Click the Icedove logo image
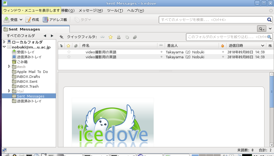The width and height of the screenshot is (274, 156). click(113, 122)
